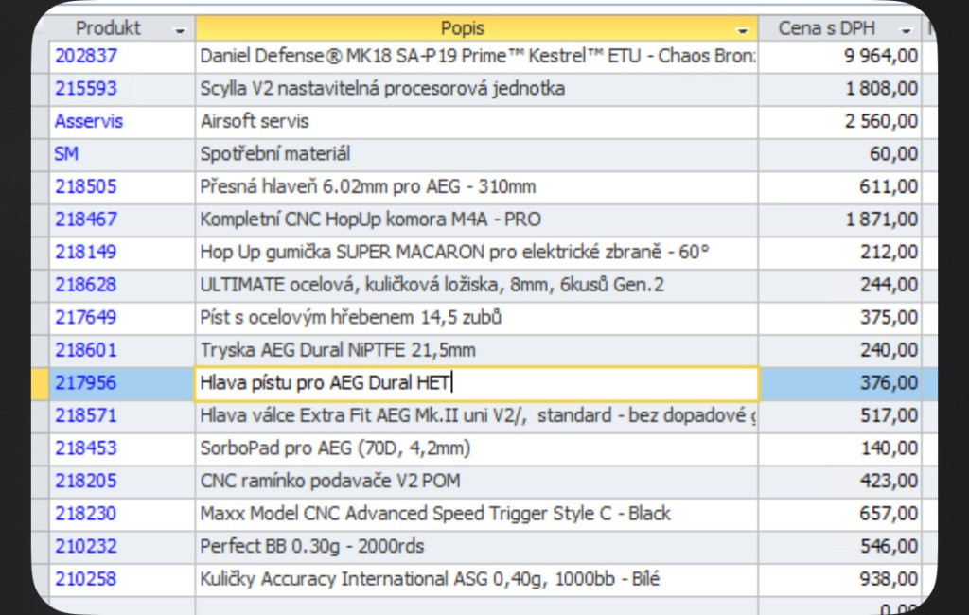Click into the Hlava pístu description field
The image size is (969, 615).
(x=476, y=383)
